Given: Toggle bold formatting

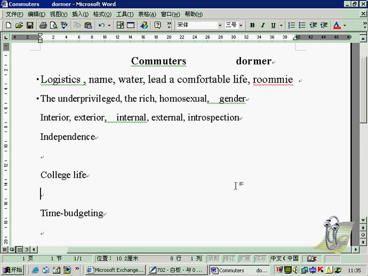Looking at the screenshot, I should [x=252, y=25].
